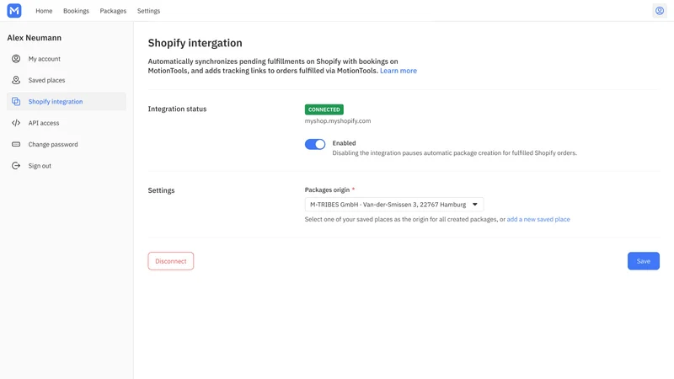
Task: Click the API access code brackets icon
Action: coord(16,123)
